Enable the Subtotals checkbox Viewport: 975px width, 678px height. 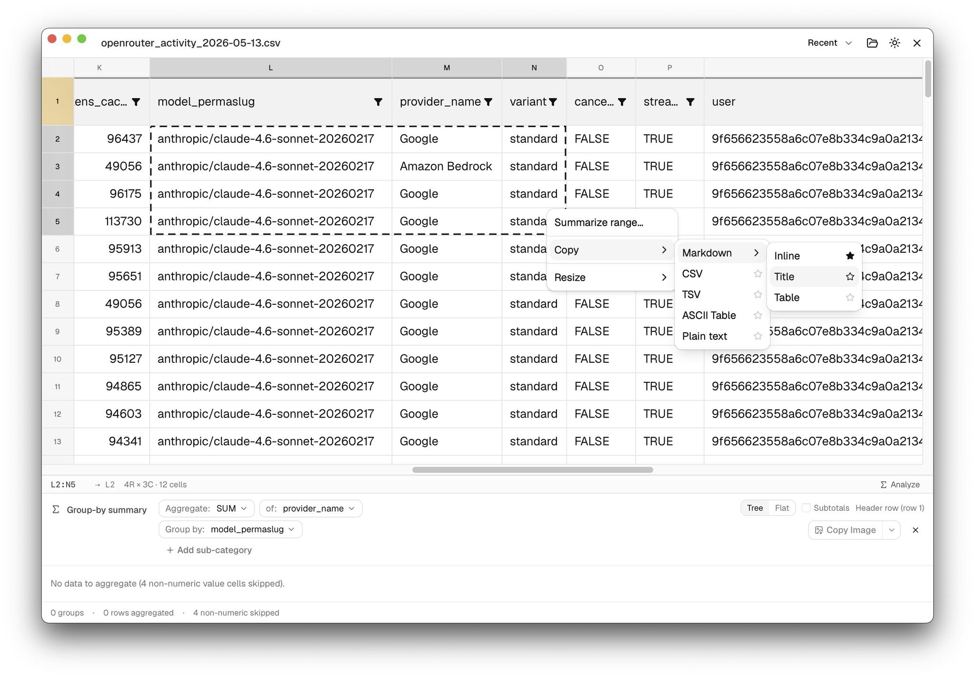[x=806, y=508]
